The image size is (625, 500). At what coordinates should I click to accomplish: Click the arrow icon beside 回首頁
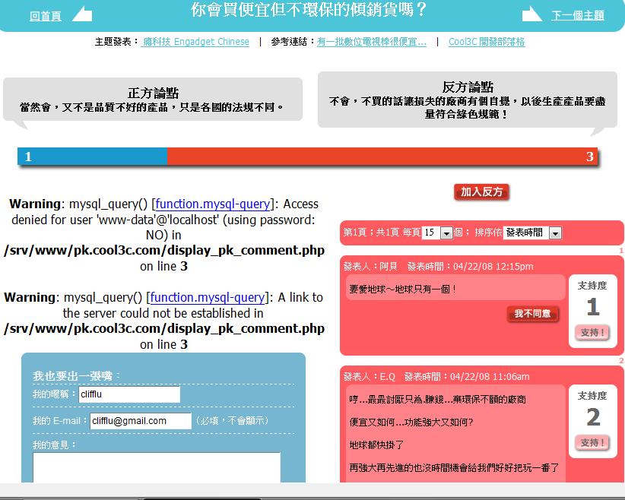[82, 14]
